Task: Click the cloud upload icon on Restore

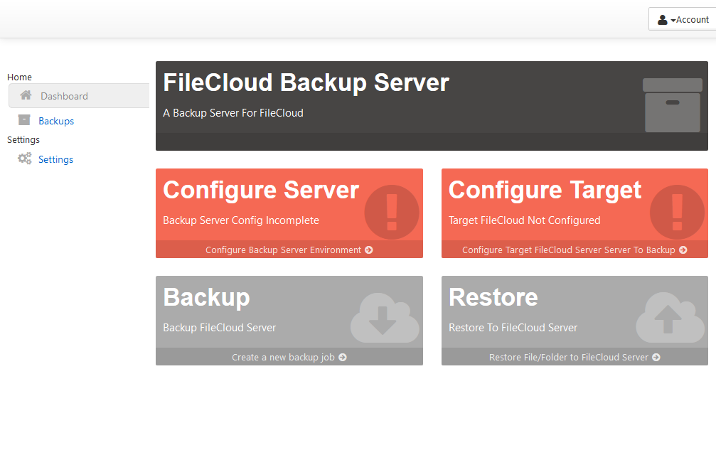Action: click(668, 317)
